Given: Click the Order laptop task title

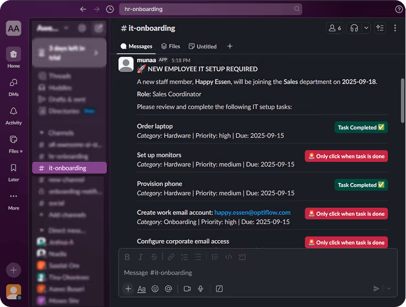Looking at the screenshot, I should (x=155, y=126).
